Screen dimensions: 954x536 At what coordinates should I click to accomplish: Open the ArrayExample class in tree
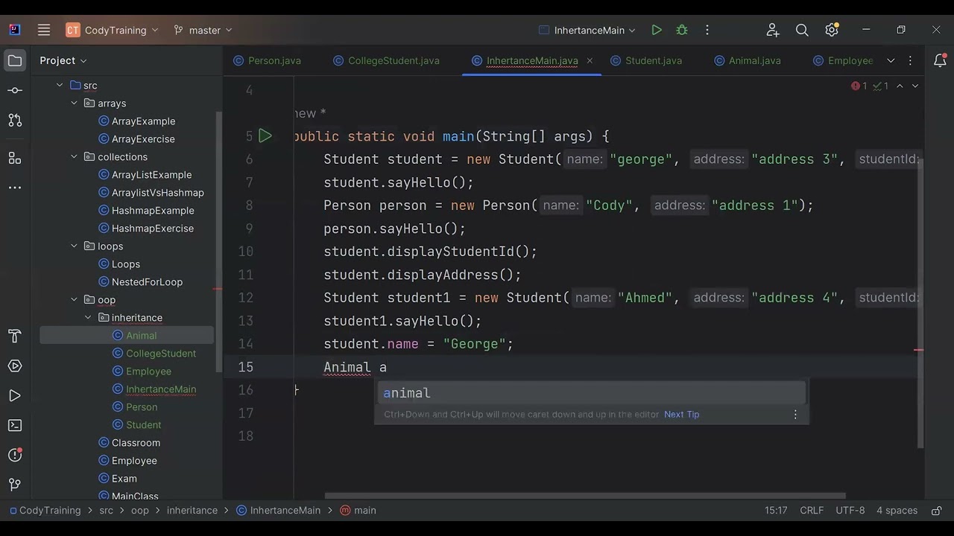coord(137,121)
